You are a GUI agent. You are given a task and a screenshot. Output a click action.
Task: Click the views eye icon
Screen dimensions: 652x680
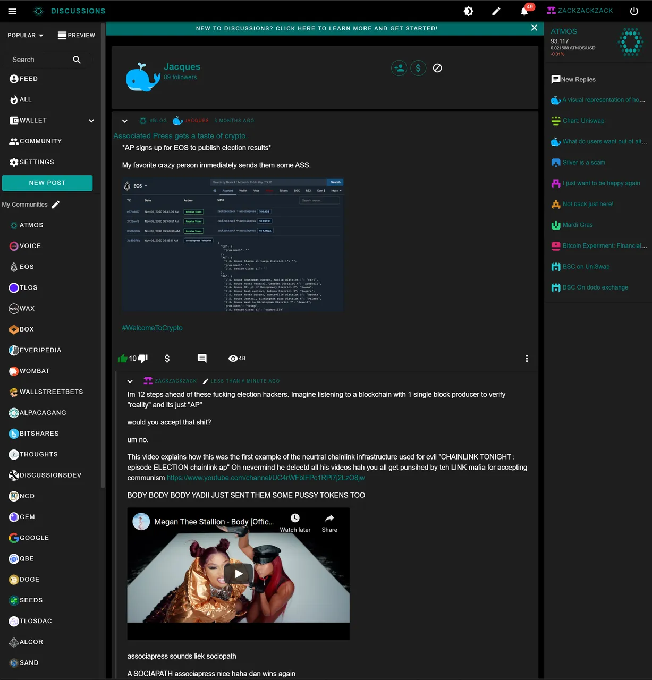[233, 359]
